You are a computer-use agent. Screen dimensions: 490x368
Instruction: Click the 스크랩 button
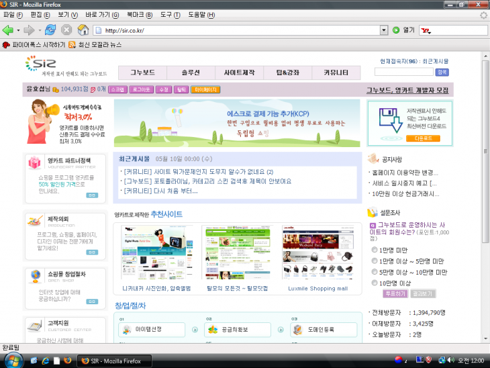coord(117,90)
